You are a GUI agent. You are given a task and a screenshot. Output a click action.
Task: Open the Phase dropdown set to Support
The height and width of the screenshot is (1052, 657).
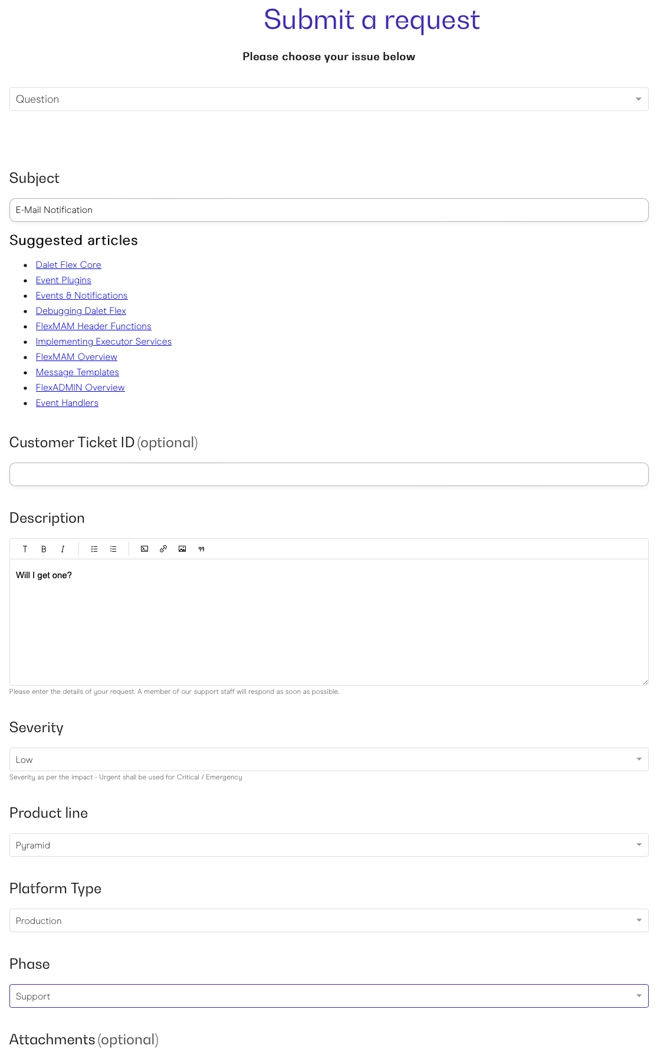(328, 996)
